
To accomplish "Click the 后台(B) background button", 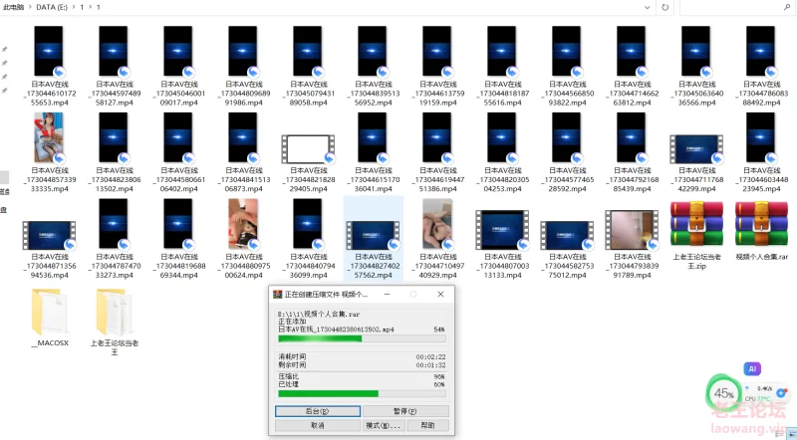I will 317,410.
